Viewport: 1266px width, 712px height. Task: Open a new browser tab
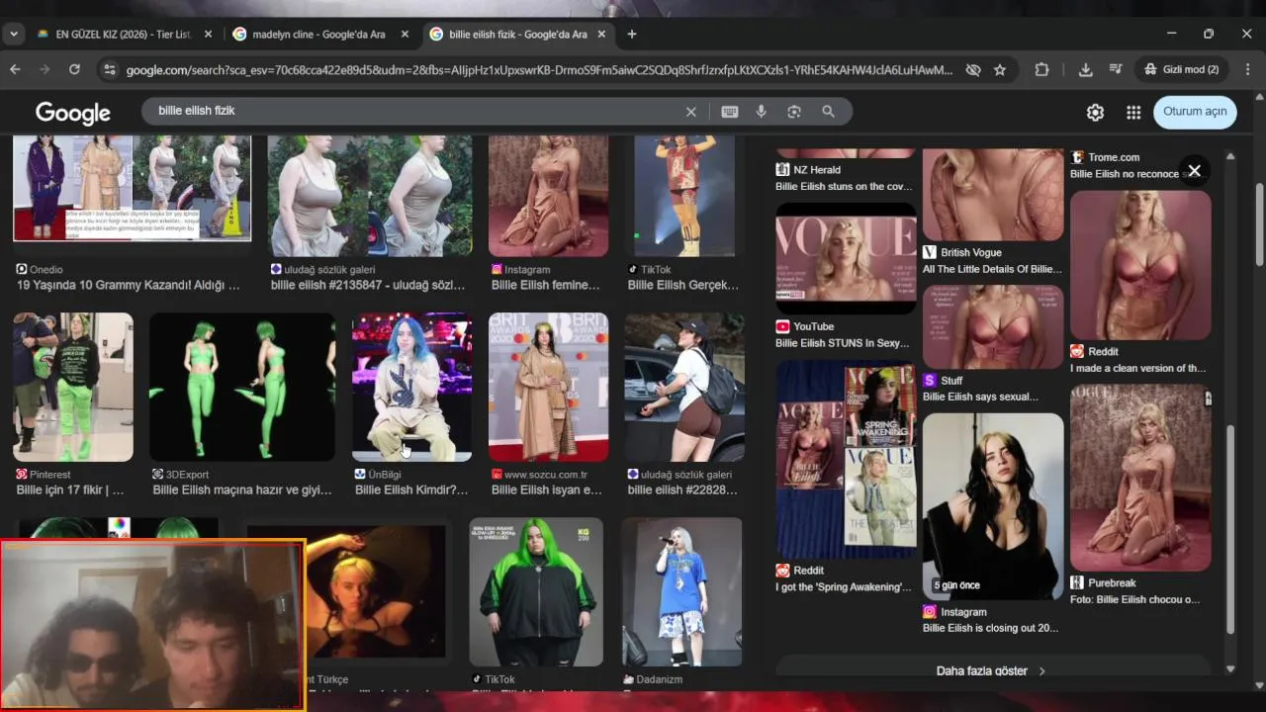(632, 34)
